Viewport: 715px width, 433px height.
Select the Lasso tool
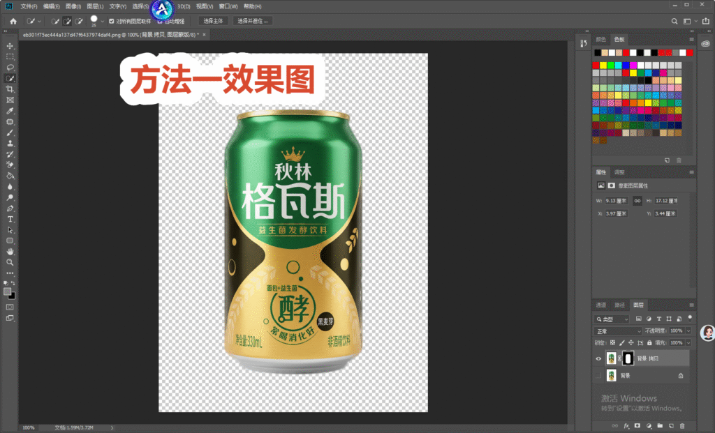10,68
